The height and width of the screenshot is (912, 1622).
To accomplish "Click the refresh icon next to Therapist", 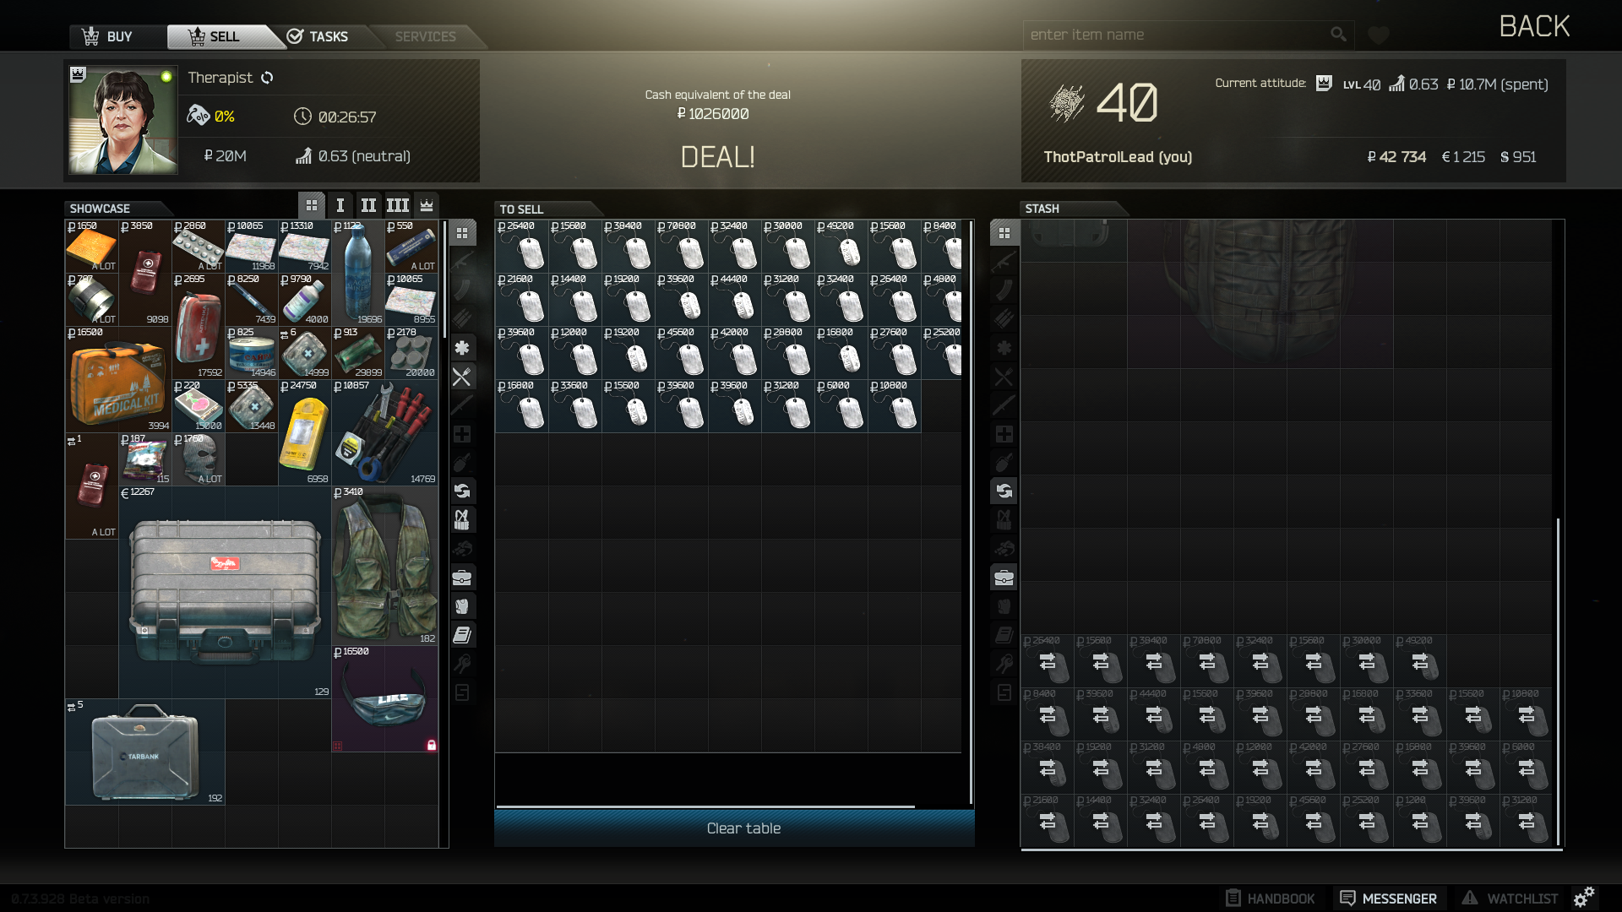I will click(x=267, y=78).
